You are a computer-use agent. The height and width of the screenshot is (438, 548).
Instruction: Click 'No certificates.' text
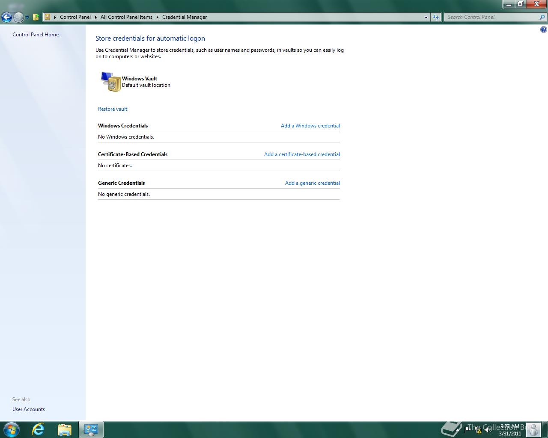[115, 166]
